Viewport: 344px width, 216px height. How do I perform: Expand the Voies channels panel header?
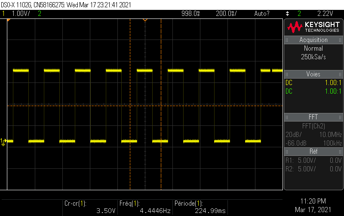coord(313,74)
